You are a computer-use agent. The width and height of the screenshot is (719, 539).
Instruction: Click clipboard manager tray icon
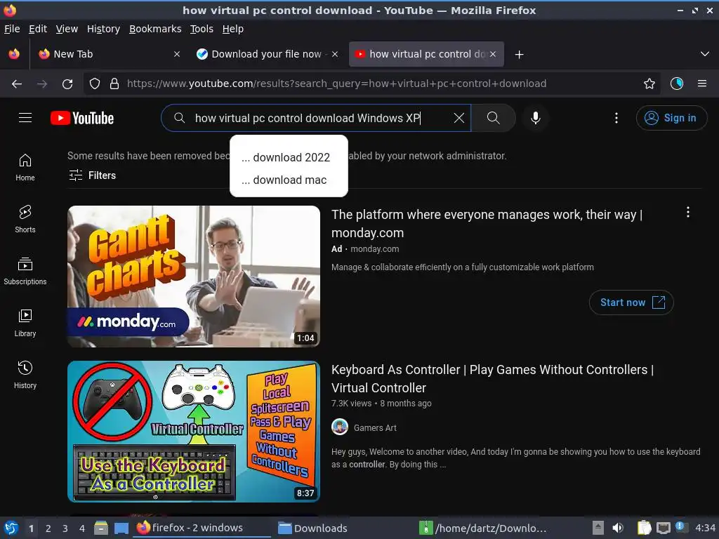tap(645, 528)
